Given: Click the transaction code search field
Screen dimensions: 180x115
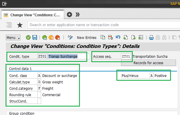Looking at the screenshot, I should [104, 25].
